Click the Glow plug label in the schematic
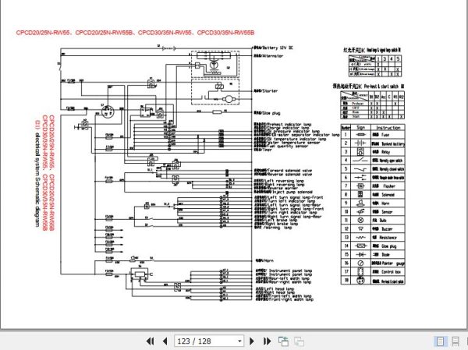 pyautogui.click(x=267, y=113)
